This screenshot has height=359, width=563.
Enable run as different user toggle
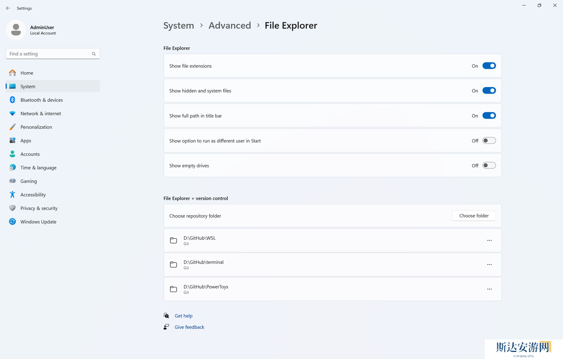(x=489, y=141)
